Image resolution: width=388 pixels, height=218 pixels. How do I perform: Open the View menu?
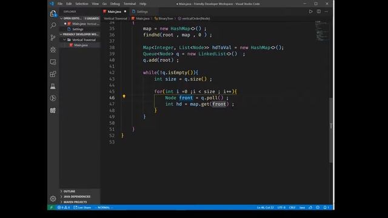coord(95,4)
